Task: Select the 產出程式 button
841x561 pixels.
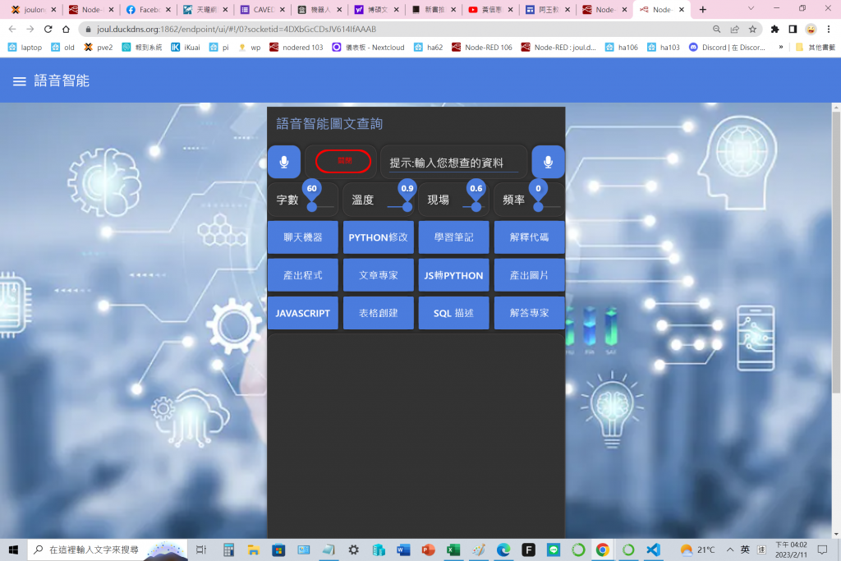Action: pyautogui.click(x=302, y=275)
